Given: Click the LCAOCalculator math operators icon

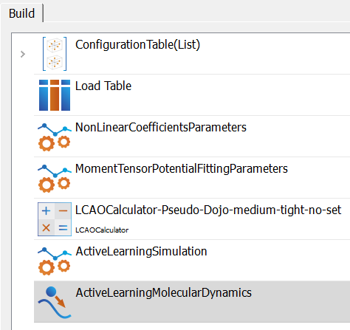Looking at the screenshot, I should pyautogui.click(x=55, y=219).
